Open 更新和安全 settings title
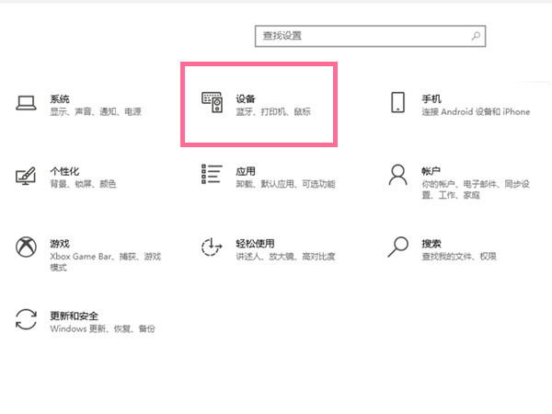 pos(74,315)
